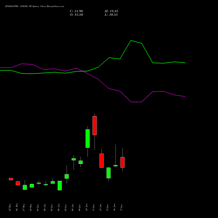Viewport: 218px width, 218px height.
Task: Select the high value H: 18.85
Action: pyautogui.click(x=111, y=11)
